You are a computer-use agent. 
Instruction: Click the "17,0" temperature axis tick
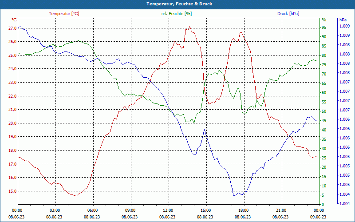[13, 164]
